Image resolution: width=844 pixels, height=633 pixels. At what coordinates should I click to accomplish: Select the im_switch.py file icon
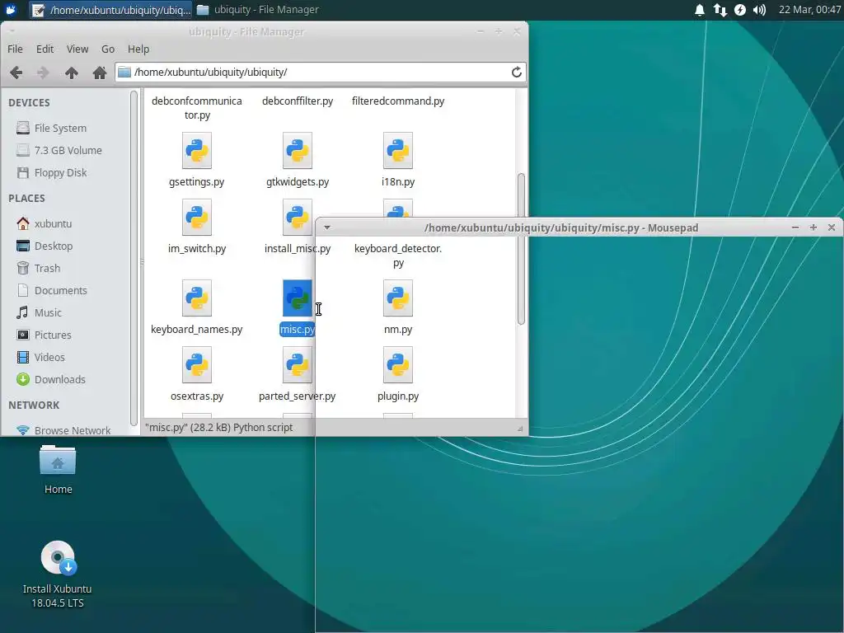(196, 218)
